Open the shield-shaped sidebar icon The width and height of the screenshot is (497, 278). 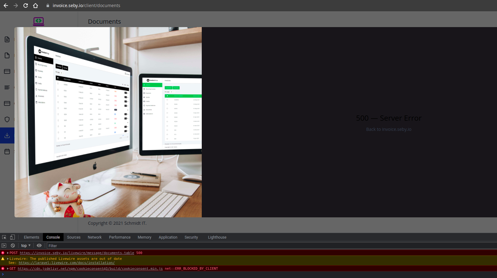tap(7, 119)
